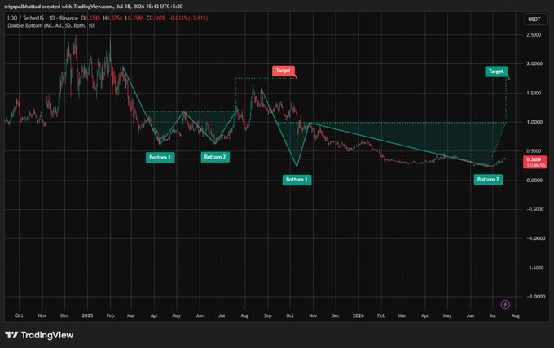Click the purple lightning bolt icon
554x348 pixels.
(x=505, y=304)
